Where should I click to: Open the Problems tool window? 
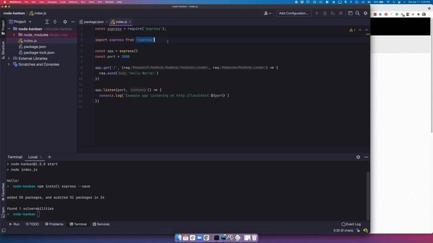54,224
